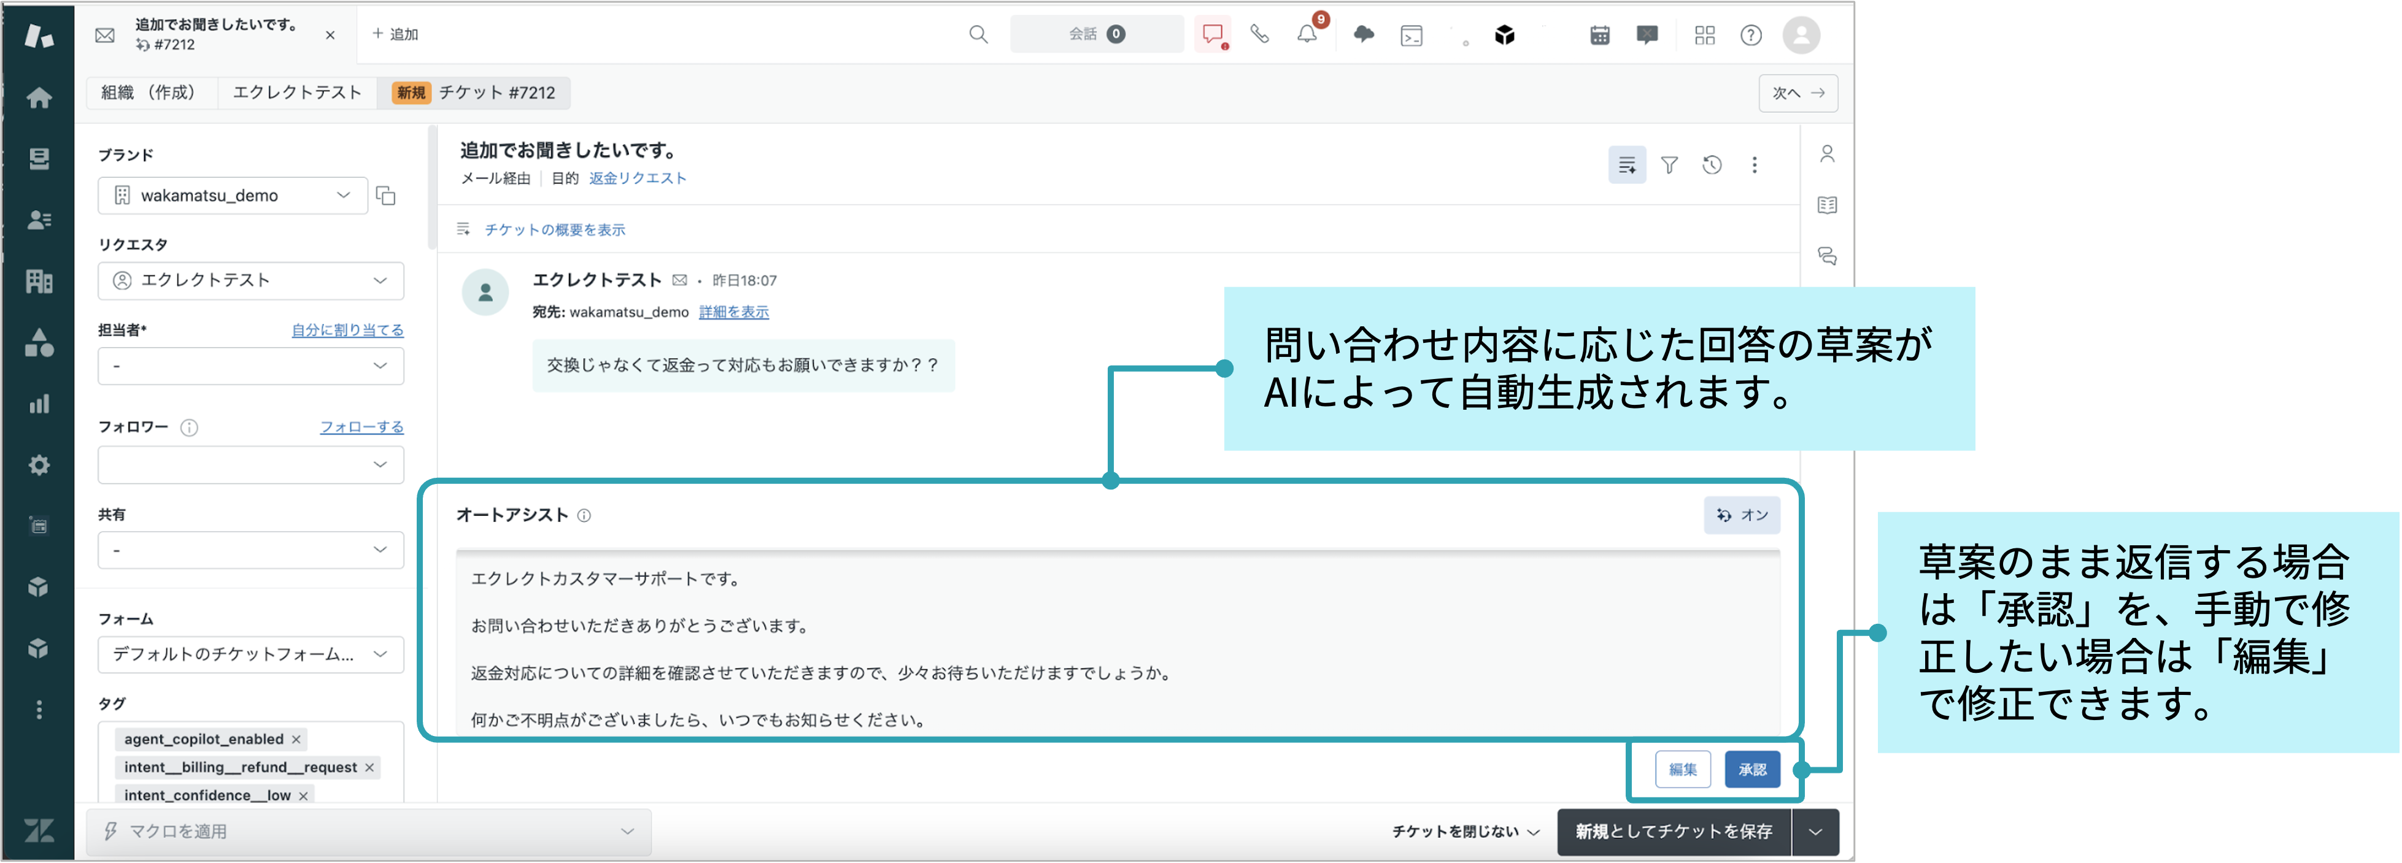Remove the intent_confidence__low tag

[x=303, y=795]
